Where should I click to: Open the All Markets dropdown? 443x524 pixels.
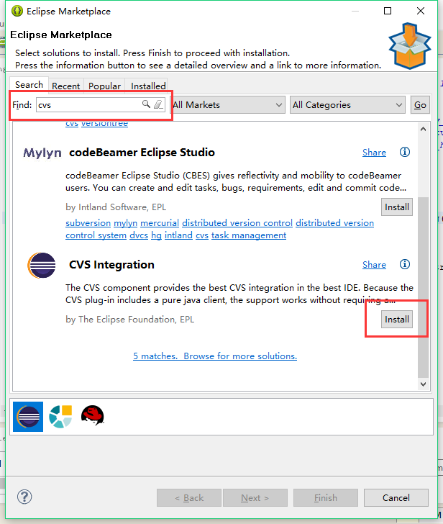pyautogui.click(x=228, y=105)
